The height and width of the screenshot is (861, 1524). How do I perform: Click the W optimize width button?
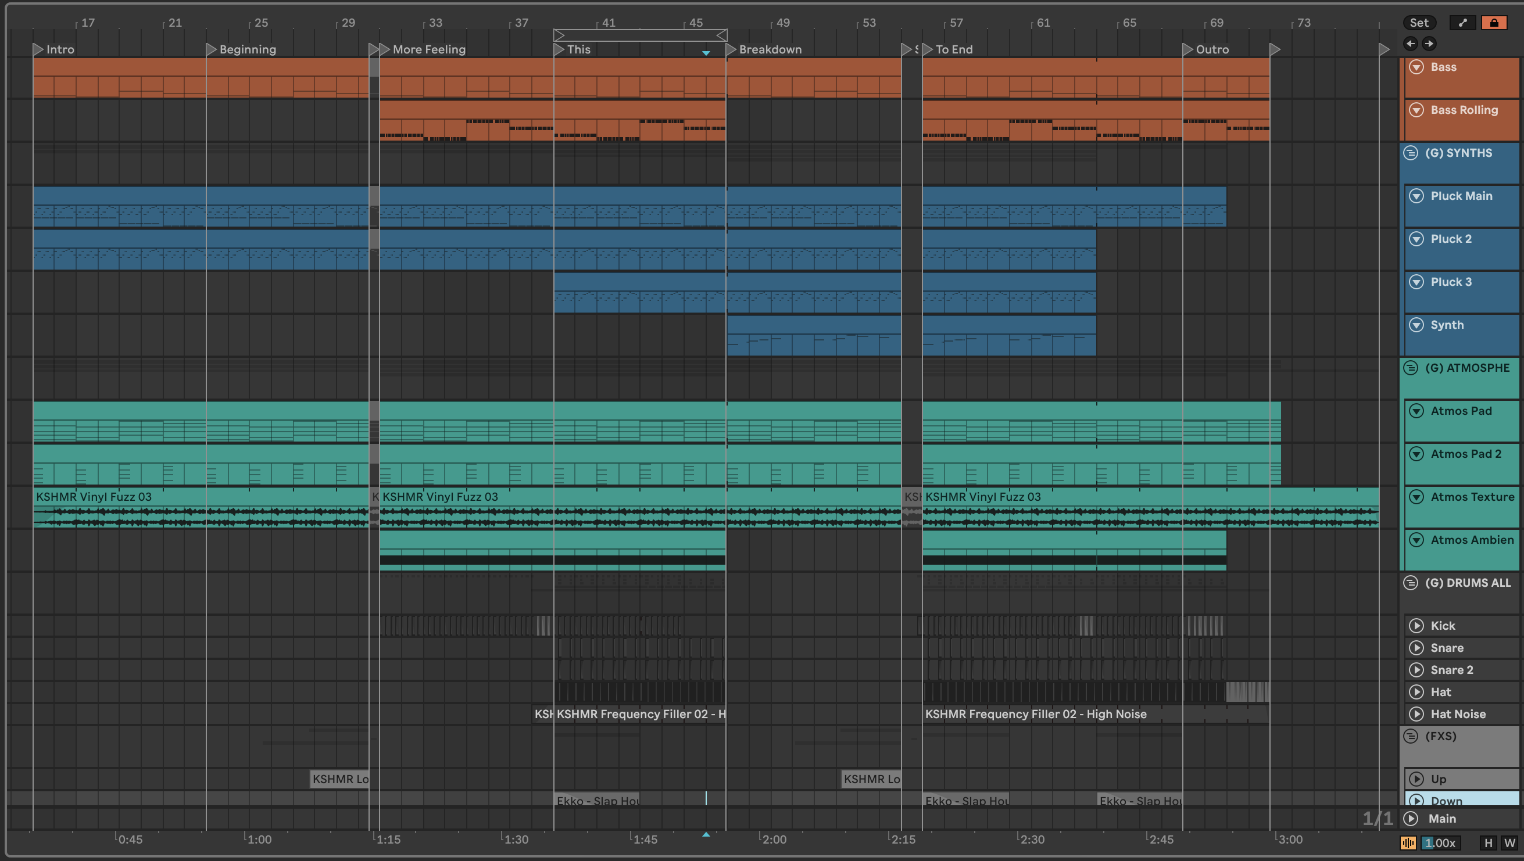(x=1510, y=842)
